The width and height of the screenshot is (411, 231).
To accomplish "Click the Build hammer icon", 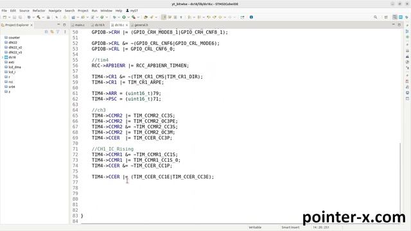I will click(x=39, y=17).
